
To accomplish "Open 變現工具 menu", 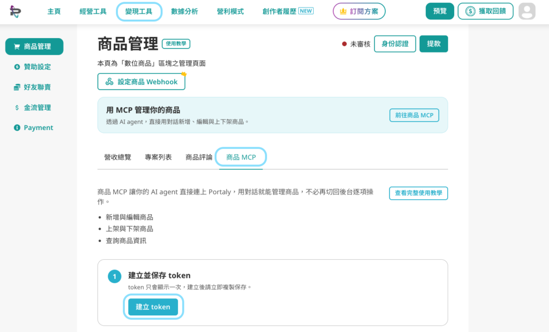I will coord(139,11).
